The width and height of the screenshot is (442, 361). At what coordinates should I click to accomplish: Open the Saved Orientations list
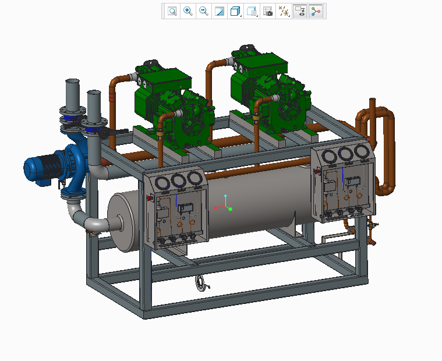[252, 11]
